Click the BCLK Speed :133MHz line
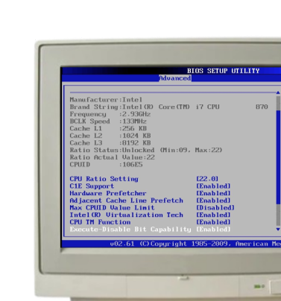The height and width of the screenshot is (301, 281). 108,121
